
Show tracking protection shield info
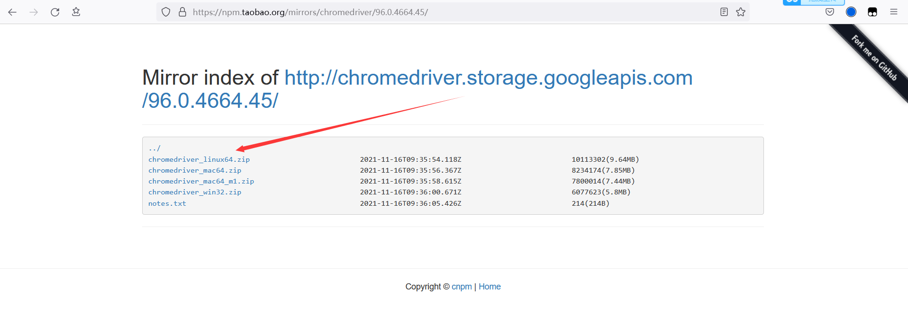(x=166, y=12)
